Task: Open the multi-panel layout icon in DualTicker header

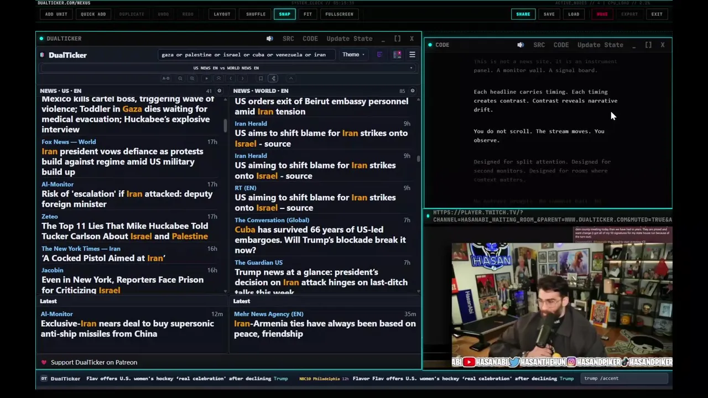Action: point(397,55)
